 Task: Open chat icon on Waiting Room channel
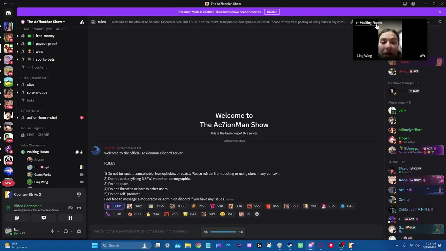(x=77, y=152)
